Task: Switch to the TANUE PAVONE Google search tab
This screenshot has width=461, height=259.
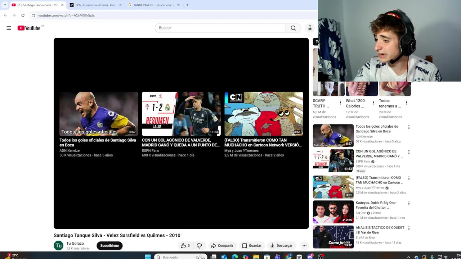Action: (x=154, y=5)
